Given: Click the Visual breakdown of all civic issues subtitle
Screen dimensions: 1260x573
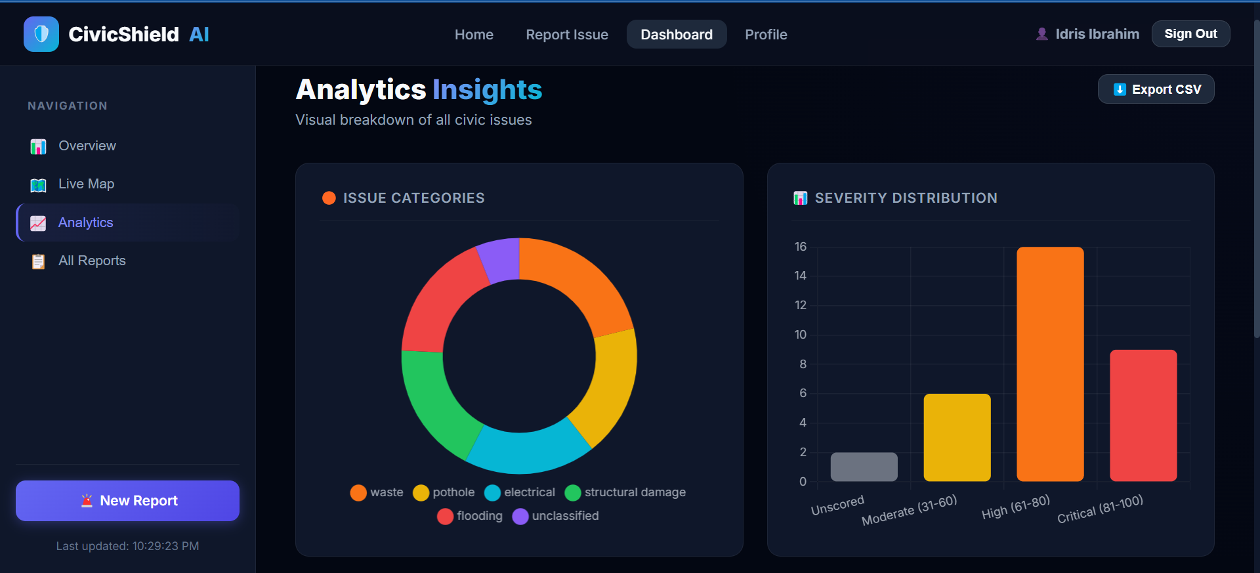Looking at the screenshot, I should [x=413, y=120].
